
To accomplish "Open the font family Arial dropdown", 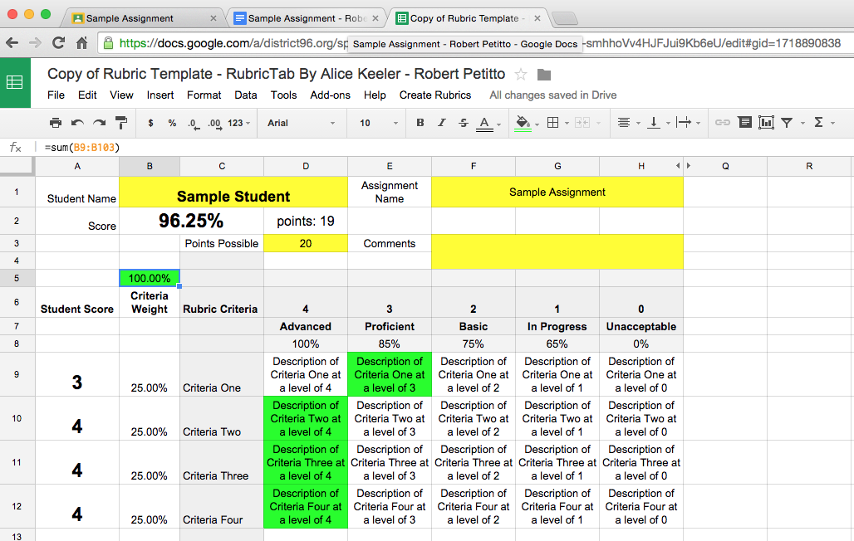I will [x=301, y=123].
